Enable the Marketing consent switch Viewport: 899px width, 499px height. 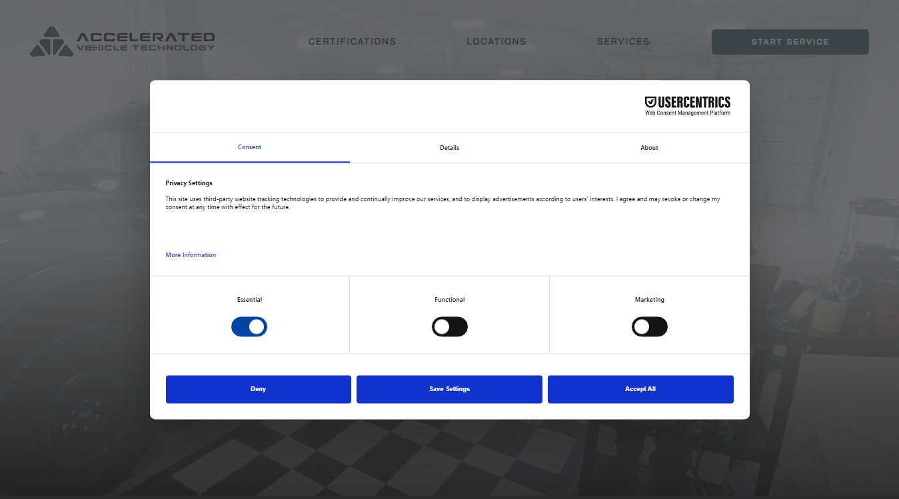coord(650,326)
